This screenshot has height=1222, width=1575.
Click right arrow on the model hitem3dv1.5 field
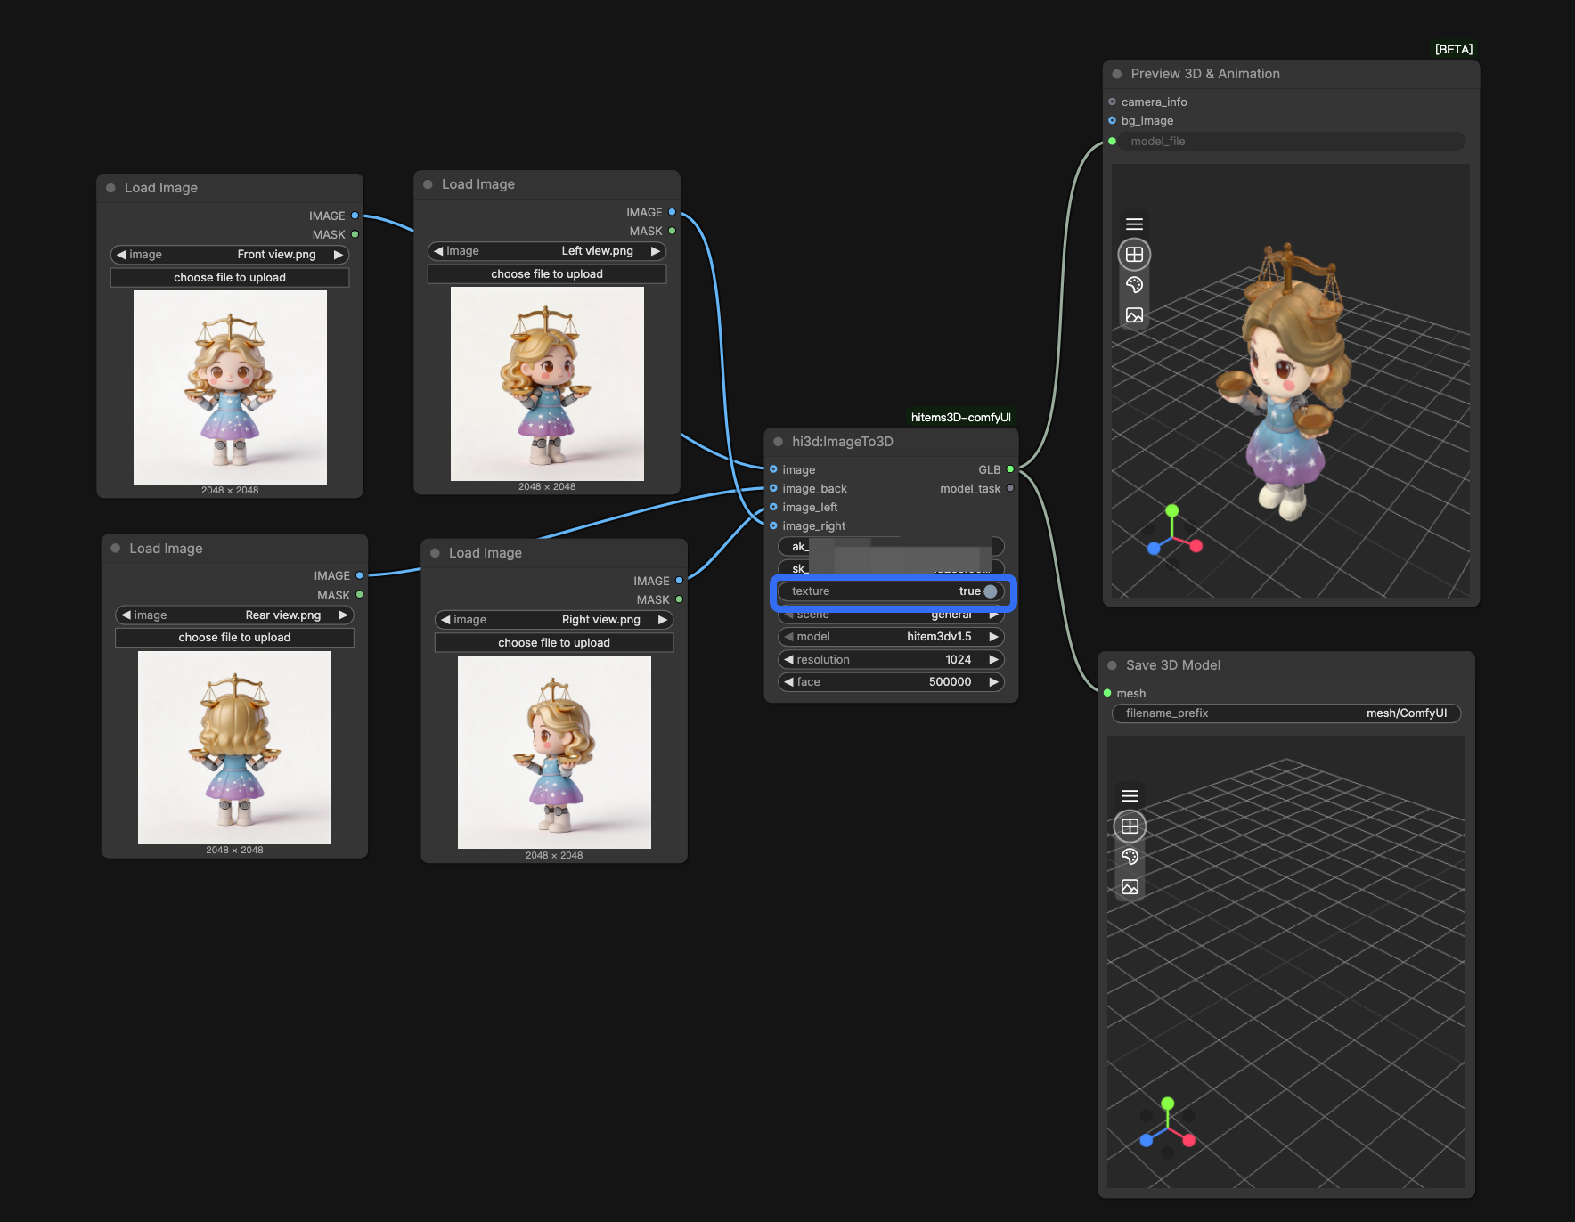(993, 637)
